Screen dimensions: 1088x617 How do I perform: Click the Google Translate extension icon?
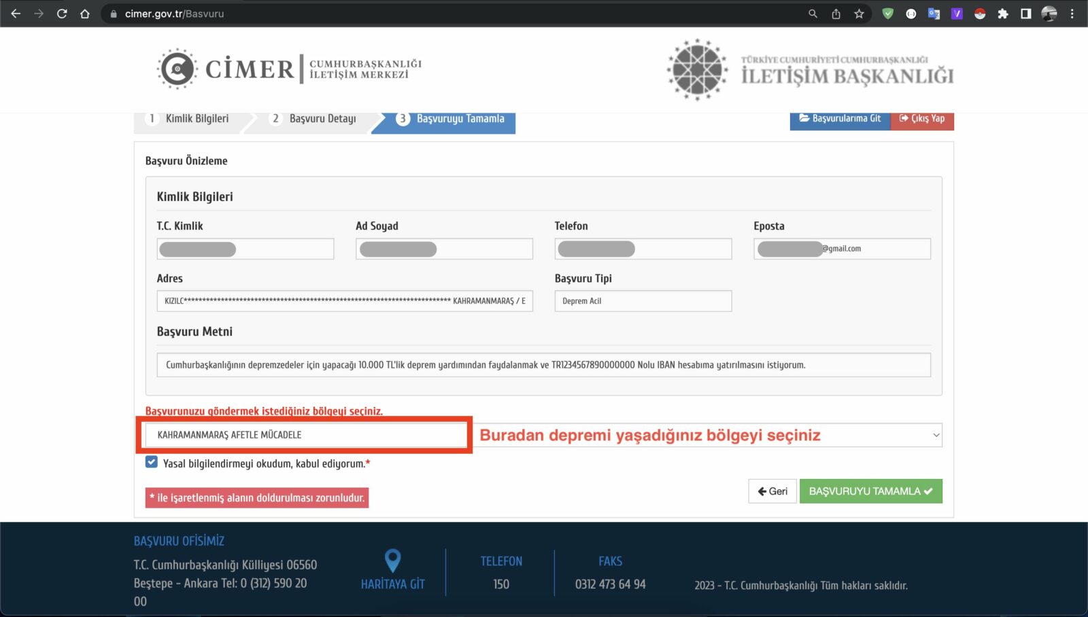point(934,14)
